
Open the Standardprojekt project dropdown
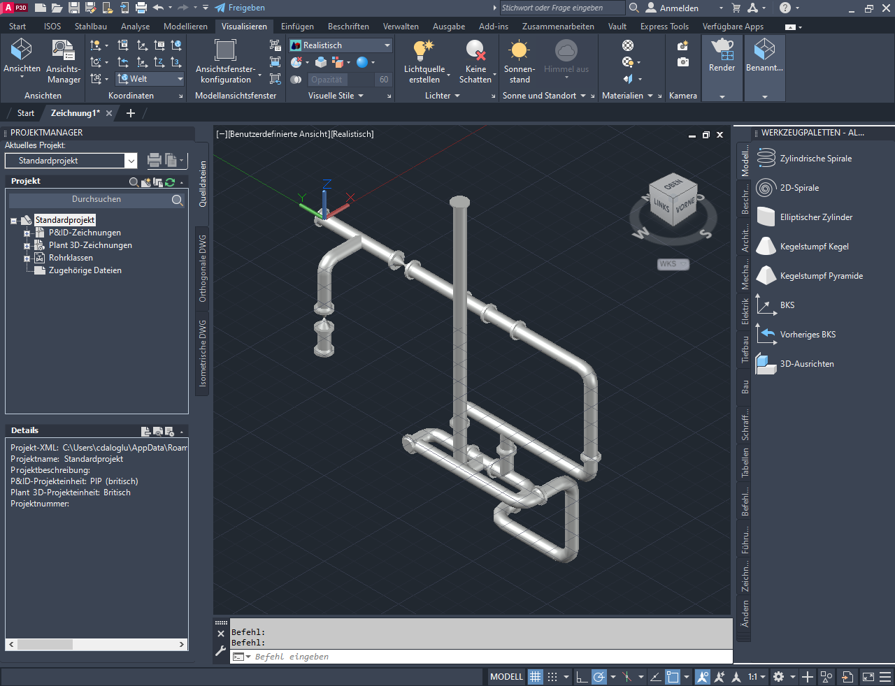coord(71,161)
